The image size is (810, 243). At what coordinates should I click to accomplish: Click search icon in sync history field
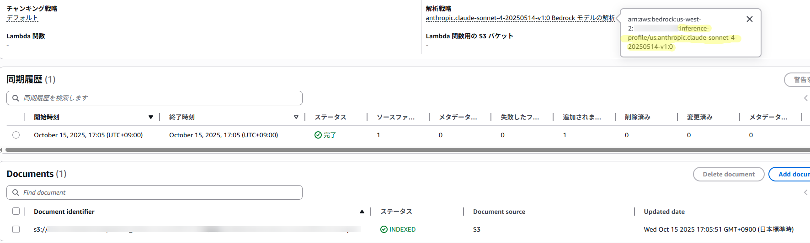click(x=16, y=98)
